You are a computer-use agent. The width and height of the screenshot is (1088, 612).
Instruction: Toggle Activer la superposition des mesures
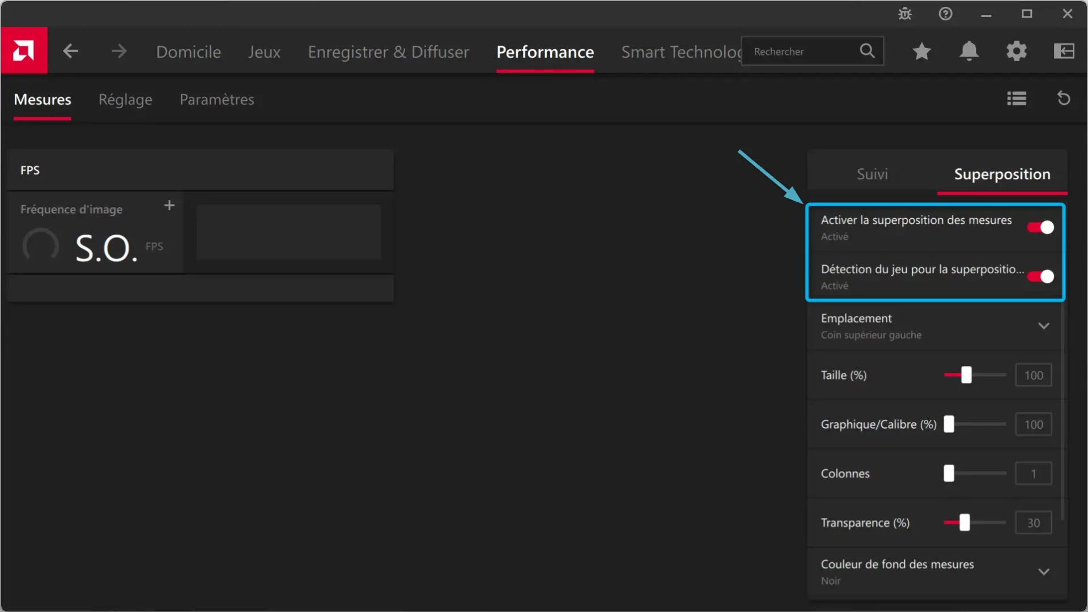[x=1040, y=227]
